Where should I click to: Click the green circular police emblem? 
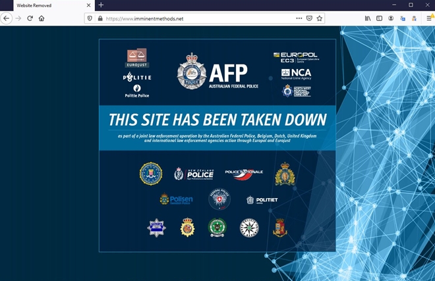click(x=217, y=228)
